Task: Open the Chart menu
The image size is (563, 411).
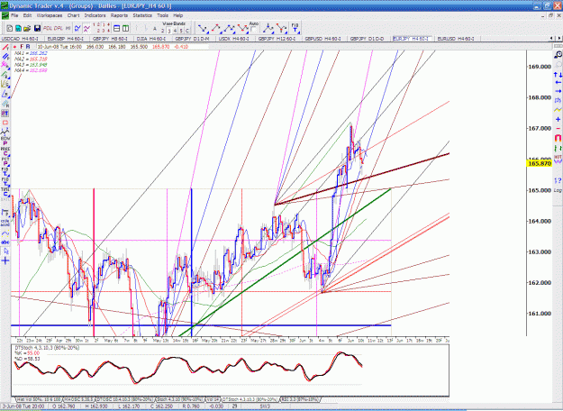Action: [73, 15]
